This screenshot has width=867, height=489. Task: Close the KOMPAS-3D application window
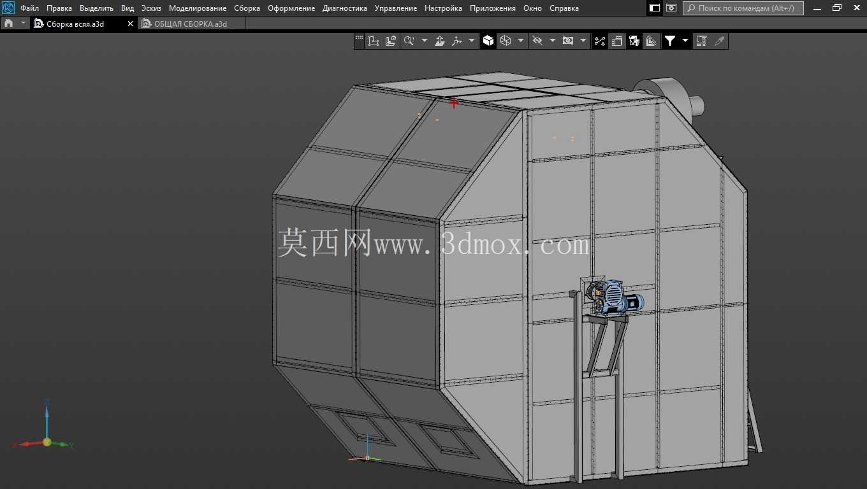tap(856, 8)
